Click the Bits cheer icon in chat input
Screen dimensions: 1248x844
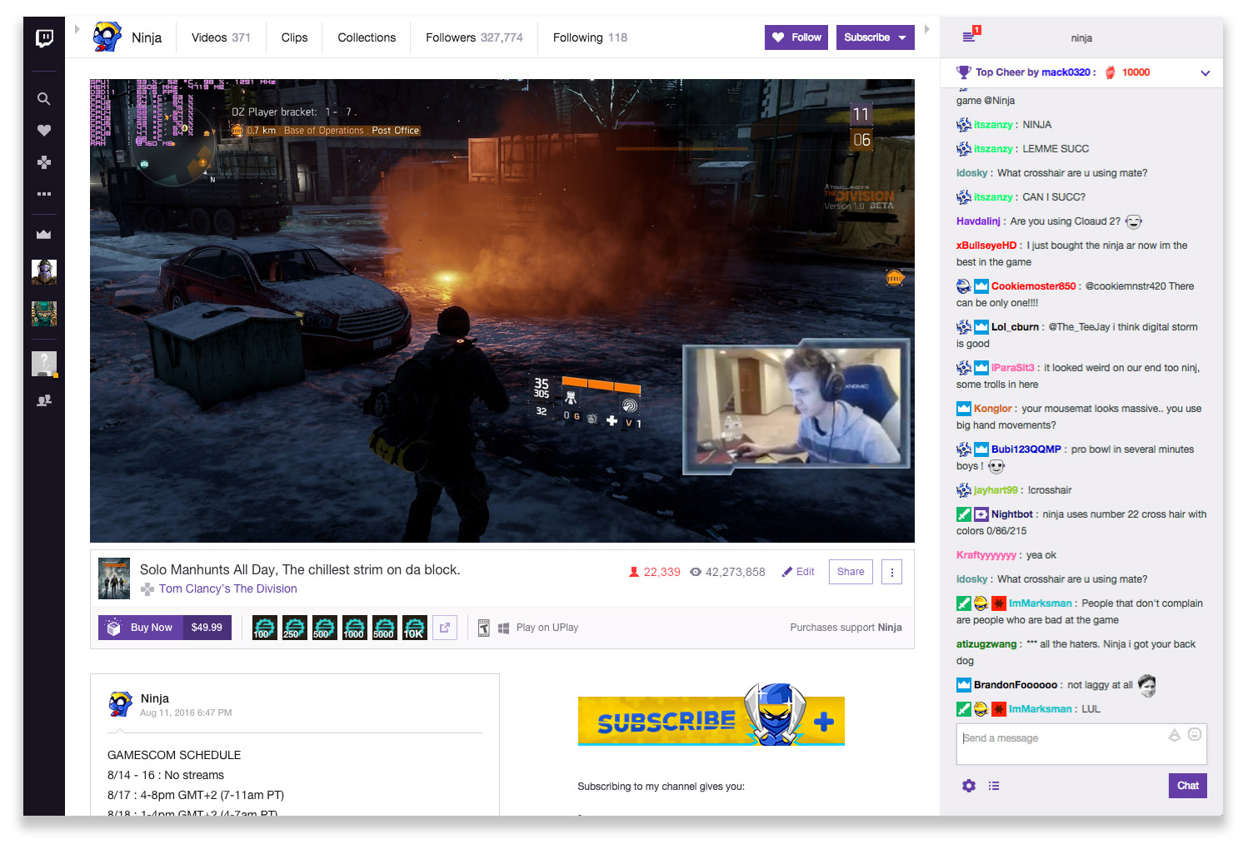pos(1174,735)
